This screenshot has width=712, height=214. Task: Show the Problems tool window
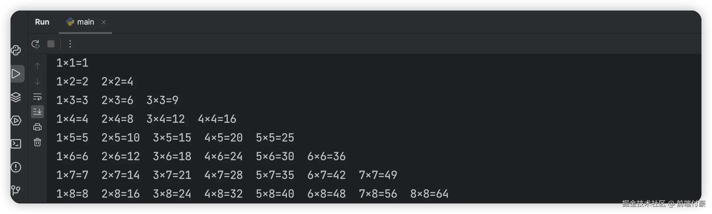[x=16, y=167]
